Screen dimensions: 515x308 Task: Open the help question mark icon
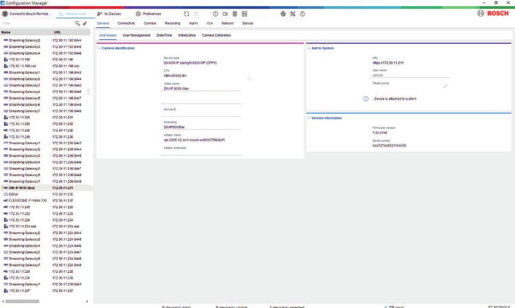pyautogui.click(x=302, y=14)
